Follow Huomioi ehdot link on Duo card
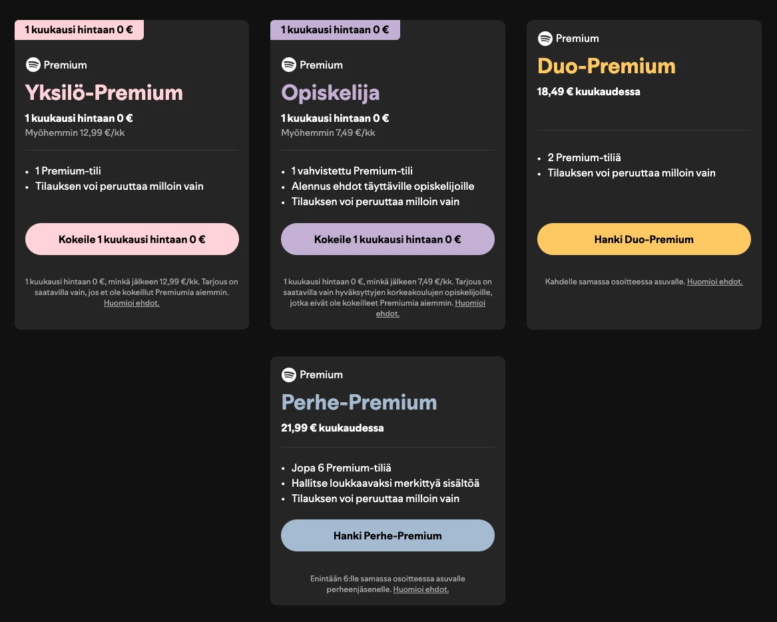Viewport: 777px width, 622px height. coord(714,282)
